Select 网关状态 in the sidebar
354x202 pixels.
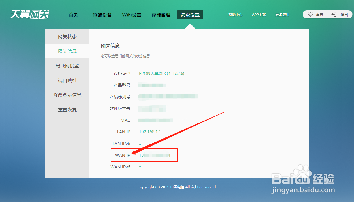[x=67, y=36]
